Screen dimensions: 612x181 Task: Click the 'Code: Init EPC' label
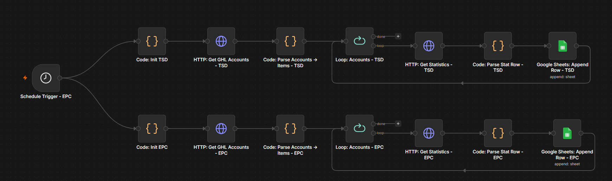pos(152,147)
